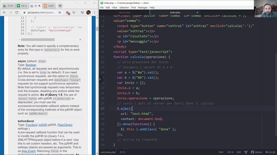277x155 pixels.
Task: Switch to the localhost tab
Action: (x=49, y=6)
